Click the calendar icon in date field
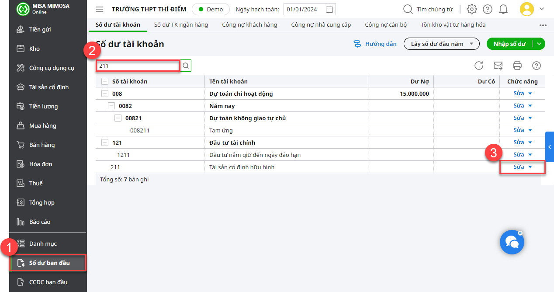The image size is (554, 292). click(330, 9)
